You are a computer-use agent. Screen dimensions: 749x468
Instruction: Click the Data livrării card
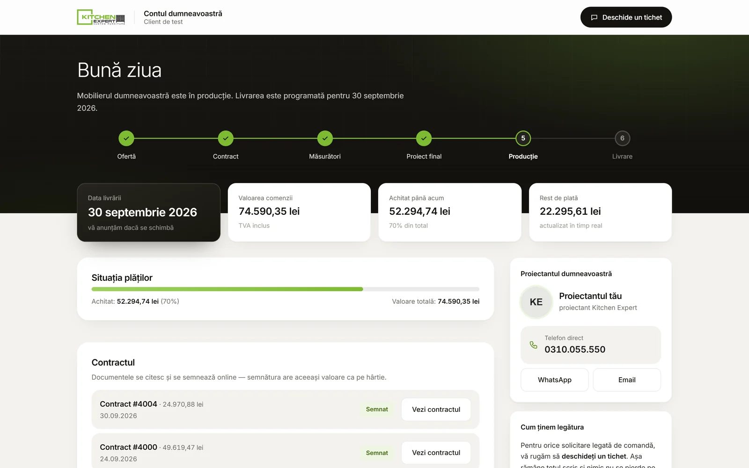click(149, 212)
